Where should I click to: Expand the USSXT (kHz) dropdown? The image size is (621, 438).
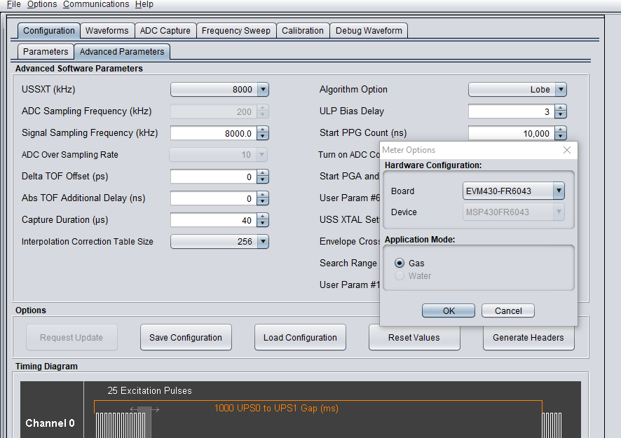pyautogui.click(x=262, y=90)
